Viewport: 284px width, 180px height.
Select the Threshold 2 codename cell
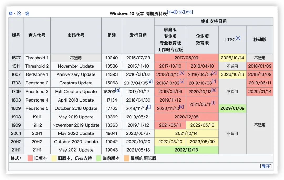tap(37, 66)
